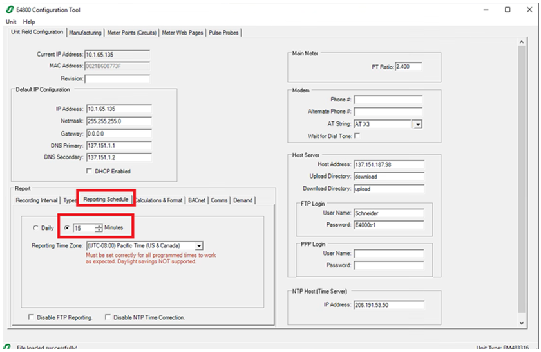The height and width of the screenshot is (352, 541).
Task: Click the NTP Host IP Address field
Action: pos(389,305)
